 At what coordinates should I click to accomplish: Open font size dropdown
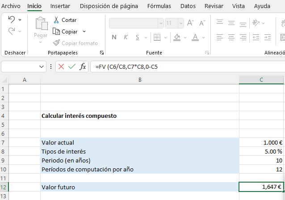pyautogui.click(x=181, y=23)
